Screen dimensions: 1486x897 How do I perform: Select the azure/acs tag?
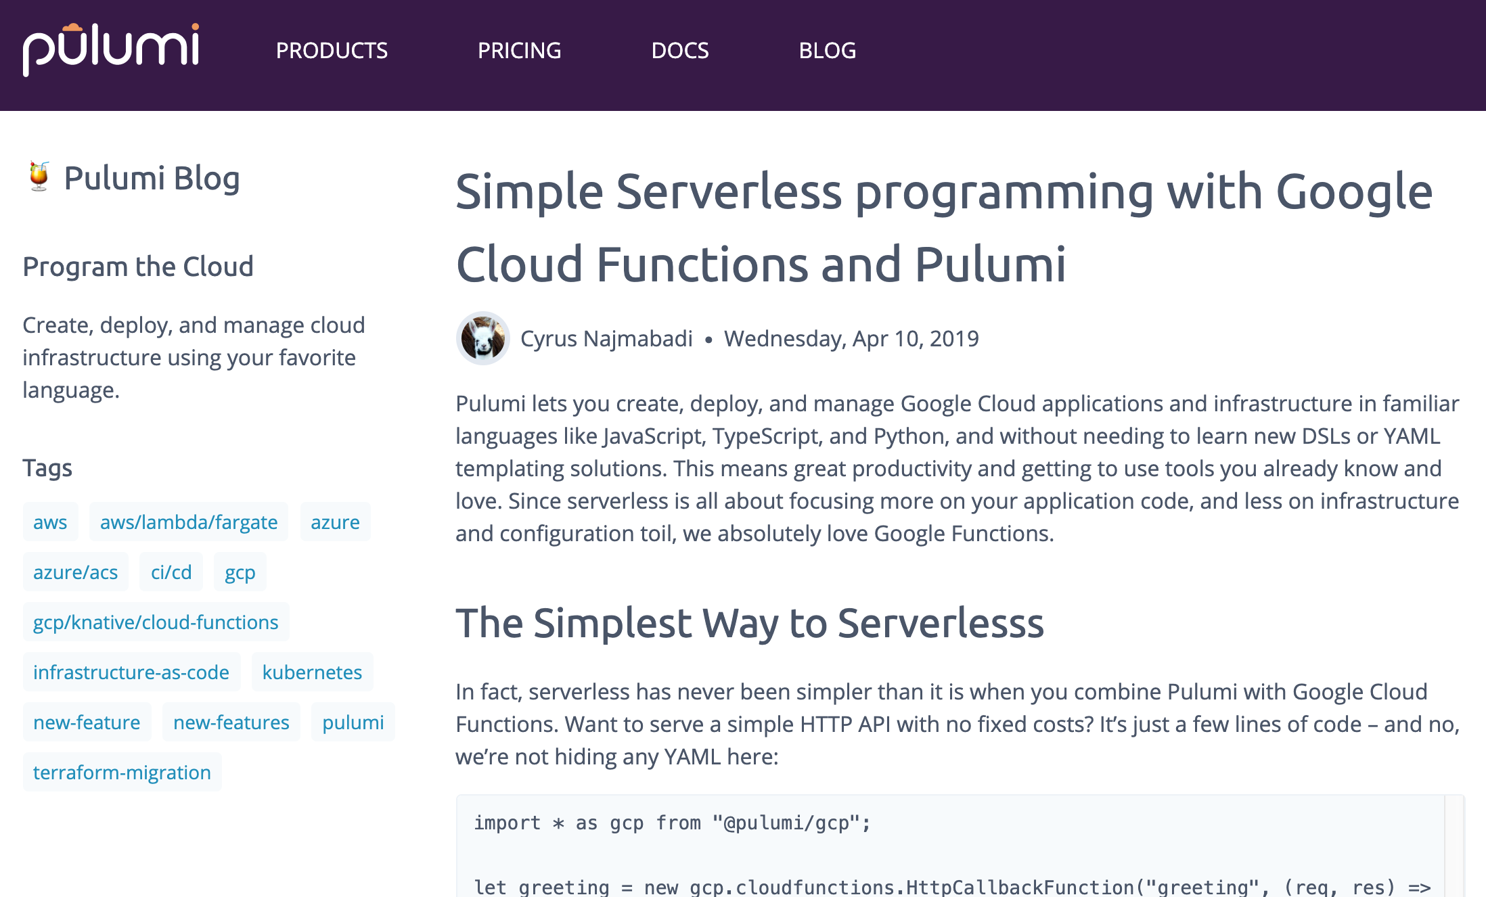coord(75,572)
